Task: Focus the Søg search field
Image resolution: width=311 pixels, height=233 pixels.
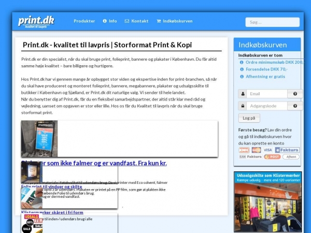Action: [272, 22]
